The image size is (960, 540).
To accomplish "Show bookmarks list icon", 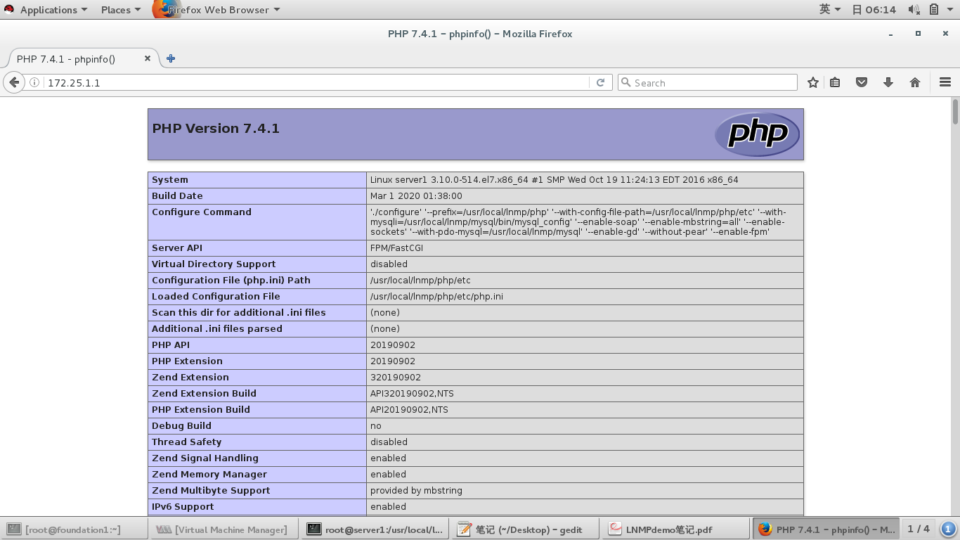I will point(835,82).
